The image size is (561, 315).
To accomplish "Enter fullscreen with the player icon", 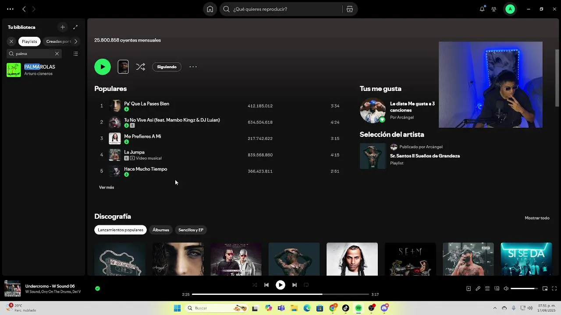I will (554, 288).
